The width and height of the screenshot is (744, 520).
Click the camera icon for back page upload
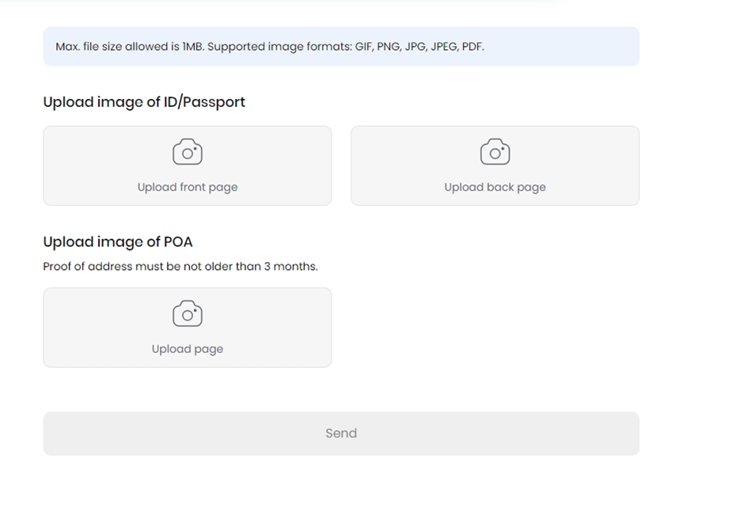pyautogui.click(x=495, y=152)
